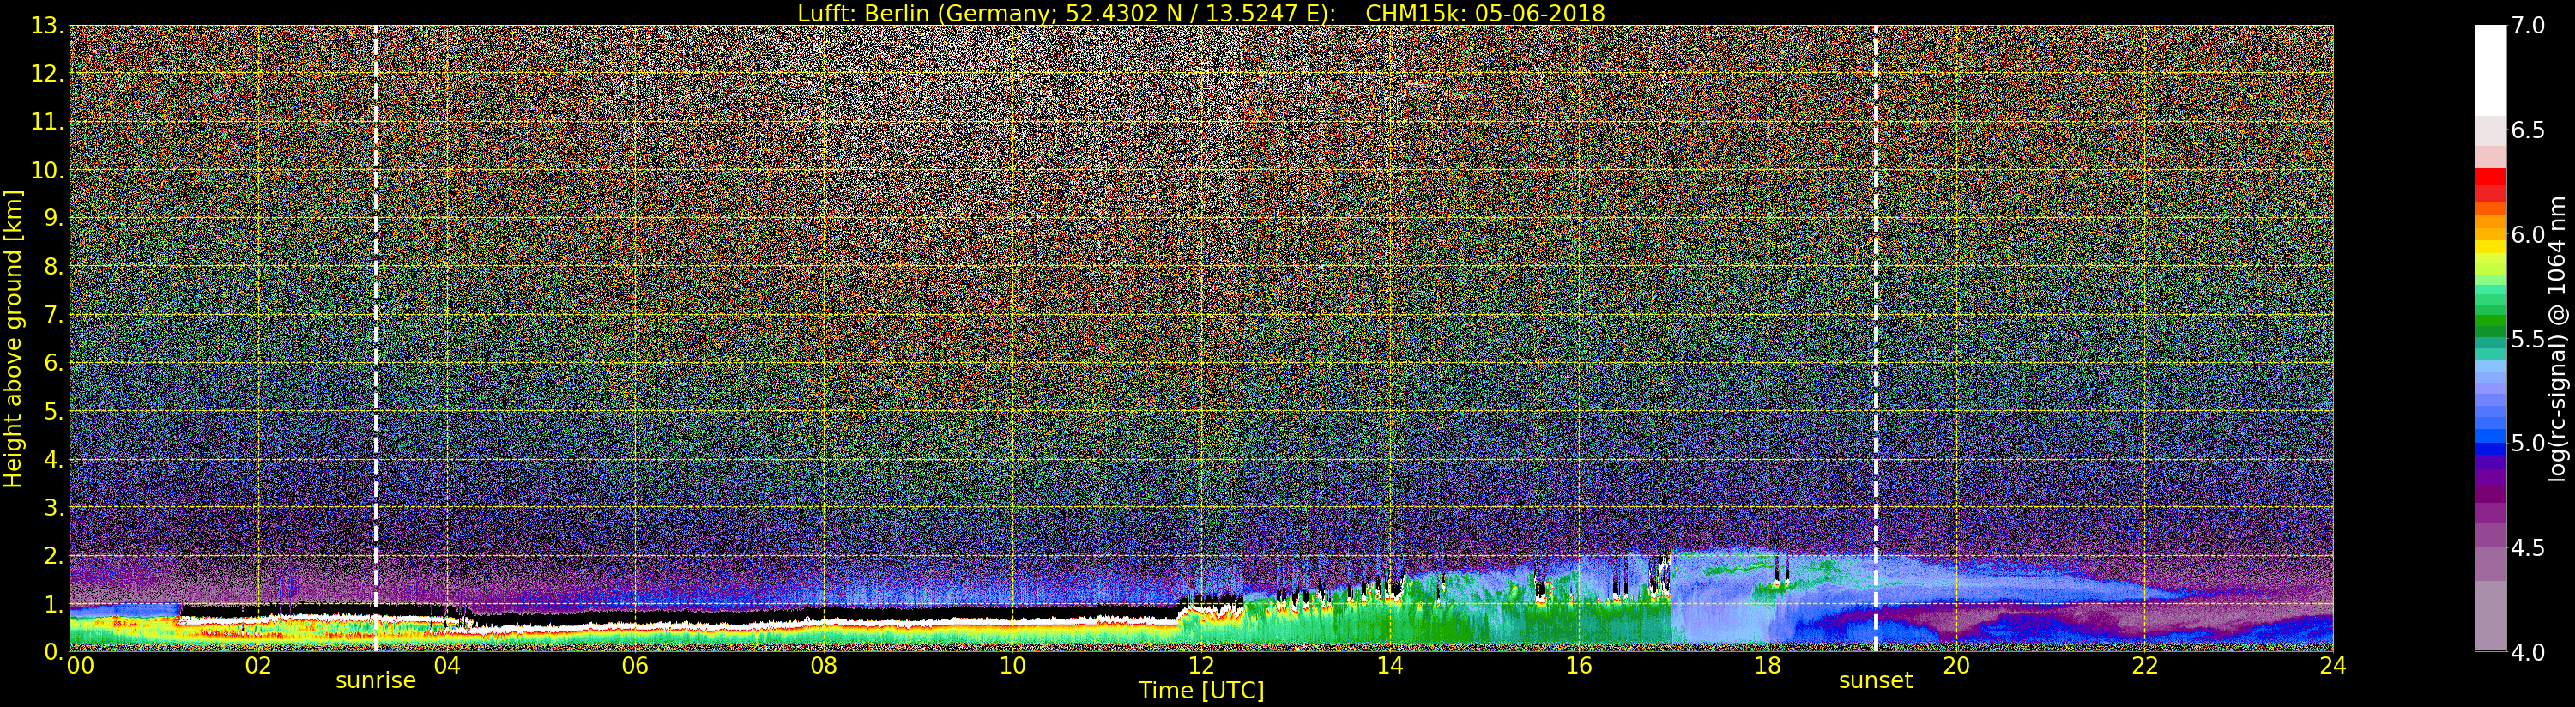Click the x-axis tick label '08'
The width and height of the screenshot is (2575, 707).
click(x=824, y=665)
